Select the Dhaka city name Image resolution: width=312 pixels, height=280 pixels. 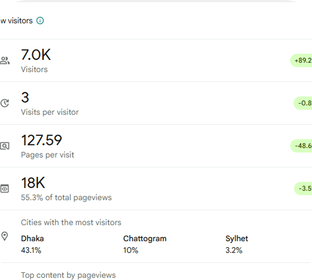(x=32, y=239)
